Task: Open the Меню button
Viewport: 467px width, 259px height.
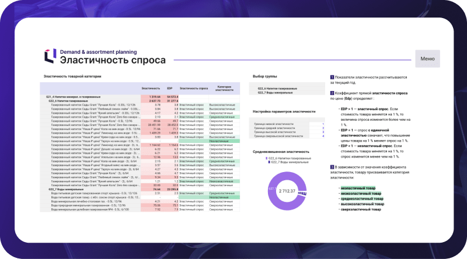Action: pyautogui.click(x=427, y=59)
